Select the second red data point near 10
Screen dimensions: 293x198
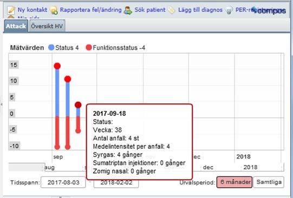(x=68, y=79)
